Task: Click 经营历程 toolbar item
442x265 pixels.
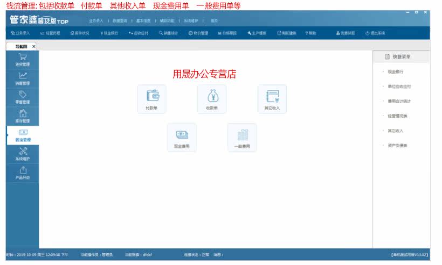Action: pos(50,33)
